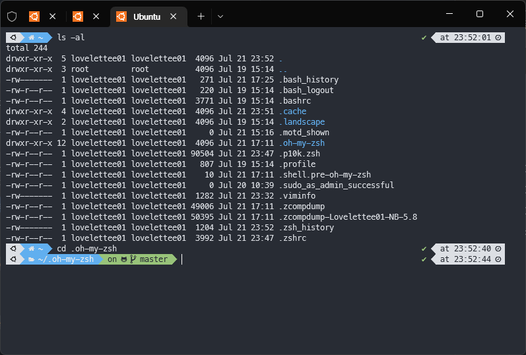Click the 'master' branch name
Image resolution: width=526 pixels, height=355 pixels.
pos(154,259)
